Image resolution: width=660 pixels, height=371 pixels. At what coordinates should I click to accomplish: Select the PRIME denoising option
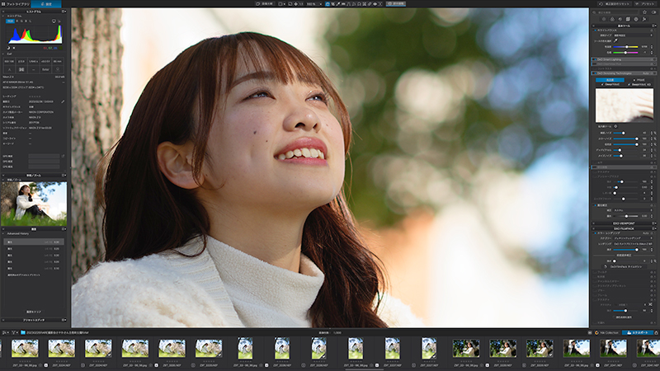pos(639,80)
